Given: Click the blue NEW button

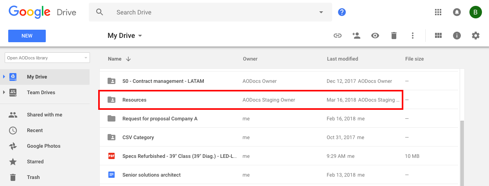Looking at the screenshot, I should (27, 36).
